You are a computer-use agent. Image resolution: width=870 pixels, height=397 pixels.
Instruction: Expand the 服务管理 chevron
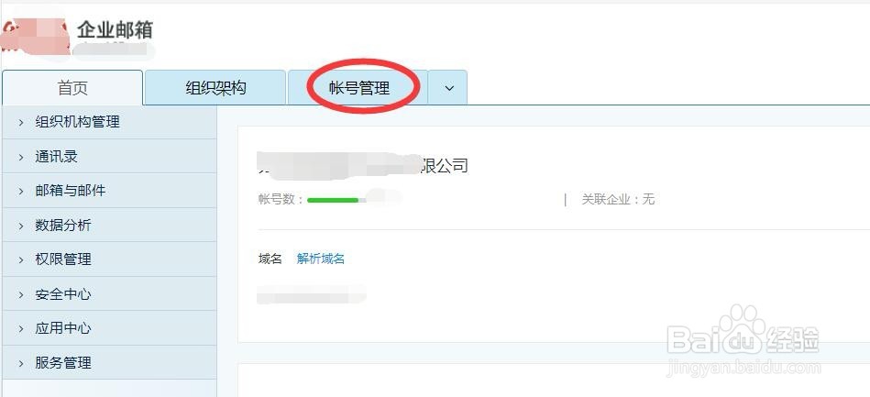point(21,364)
